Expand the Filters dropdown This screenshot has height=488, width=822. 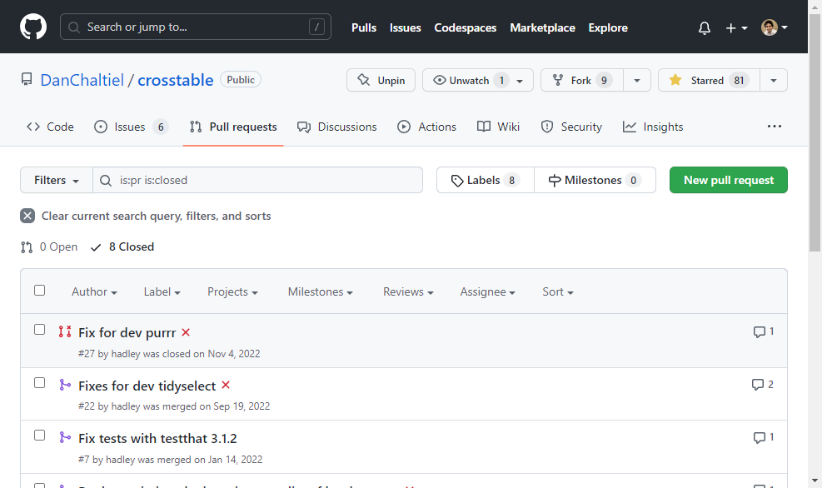click(x=57, y=180)
